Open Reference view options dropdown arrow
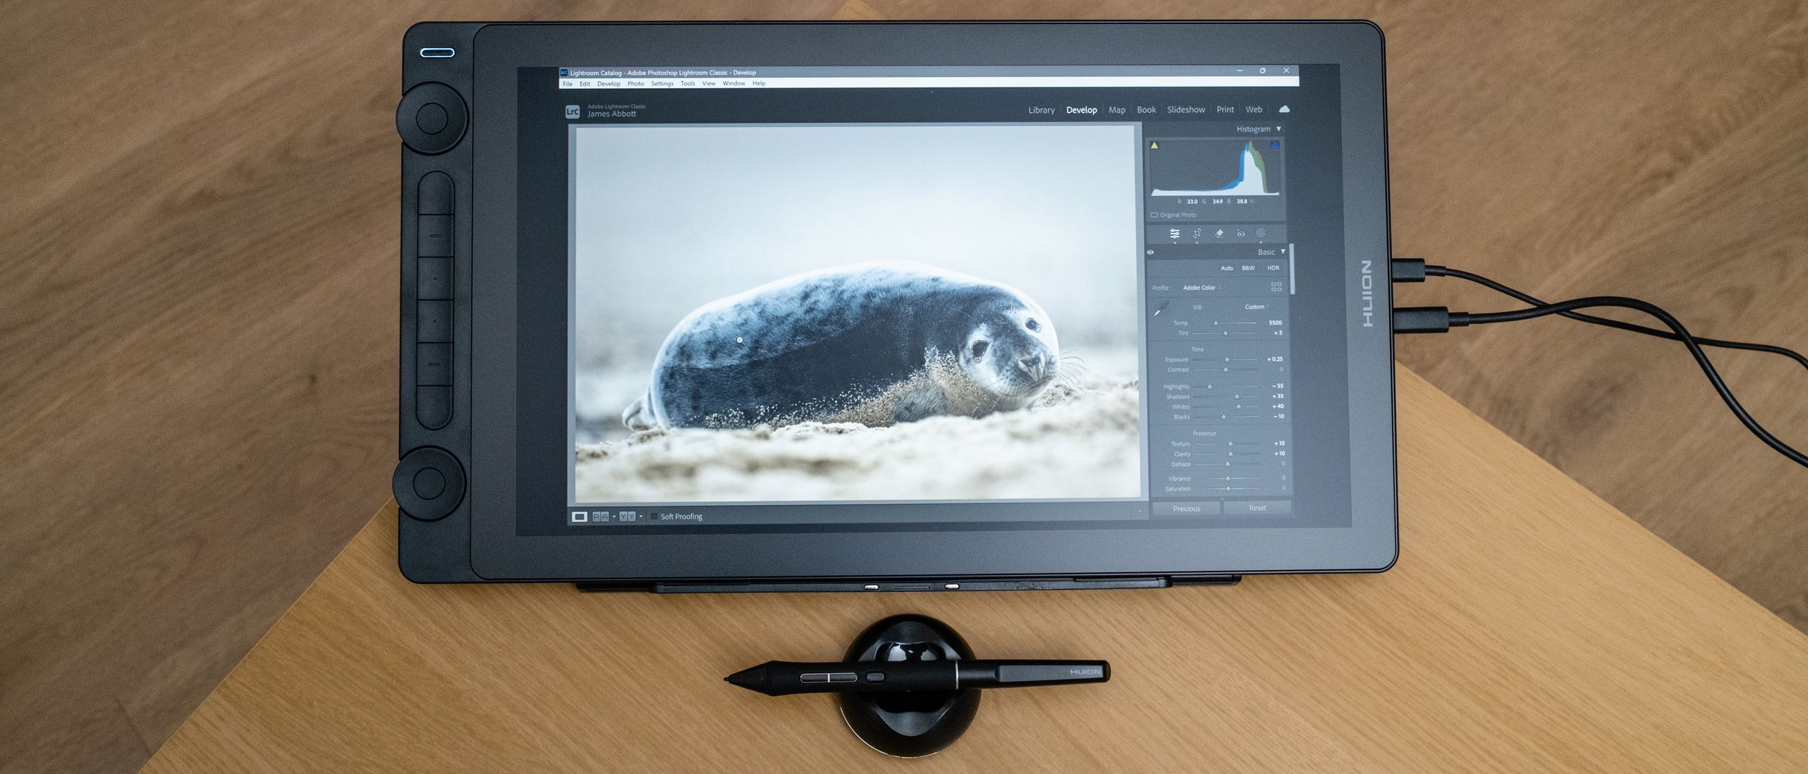The width and height of the screenshot is (1808, 774). [x=614, y=516]
